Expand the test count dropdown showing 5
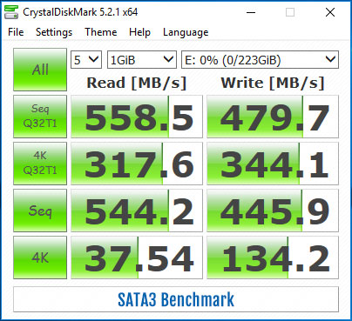This screenshot has height=321, width=352. tap(86, 60)
